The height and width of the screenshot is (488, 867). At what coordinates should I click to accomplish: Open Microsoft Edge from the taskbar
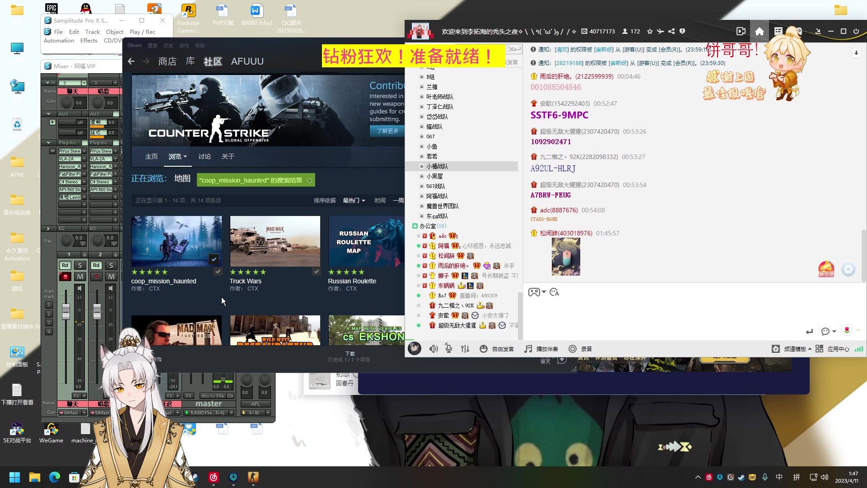(54, 477)
